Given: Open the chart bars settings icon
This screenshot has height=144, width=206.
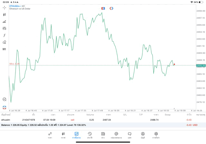Looking at the screenshot, I should click(x=5, y=22).
